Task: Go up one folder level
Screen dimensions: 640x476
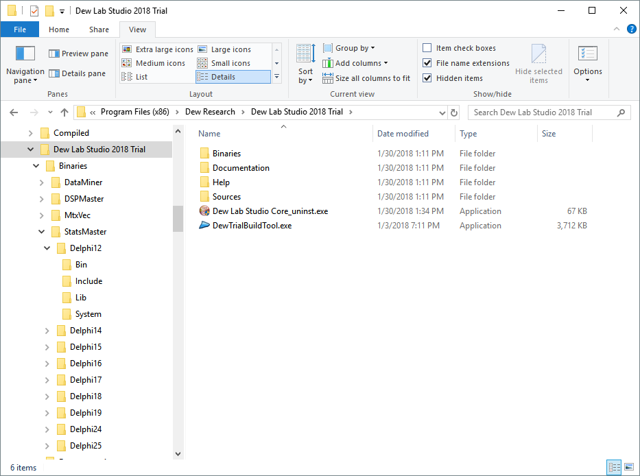Action: pyautogui.click(x=64, y=112)
